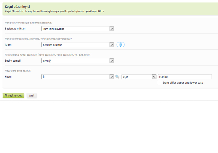Click the 'Dont differ upper and lower case' label text
218x153 pixels.
[183, 83]
